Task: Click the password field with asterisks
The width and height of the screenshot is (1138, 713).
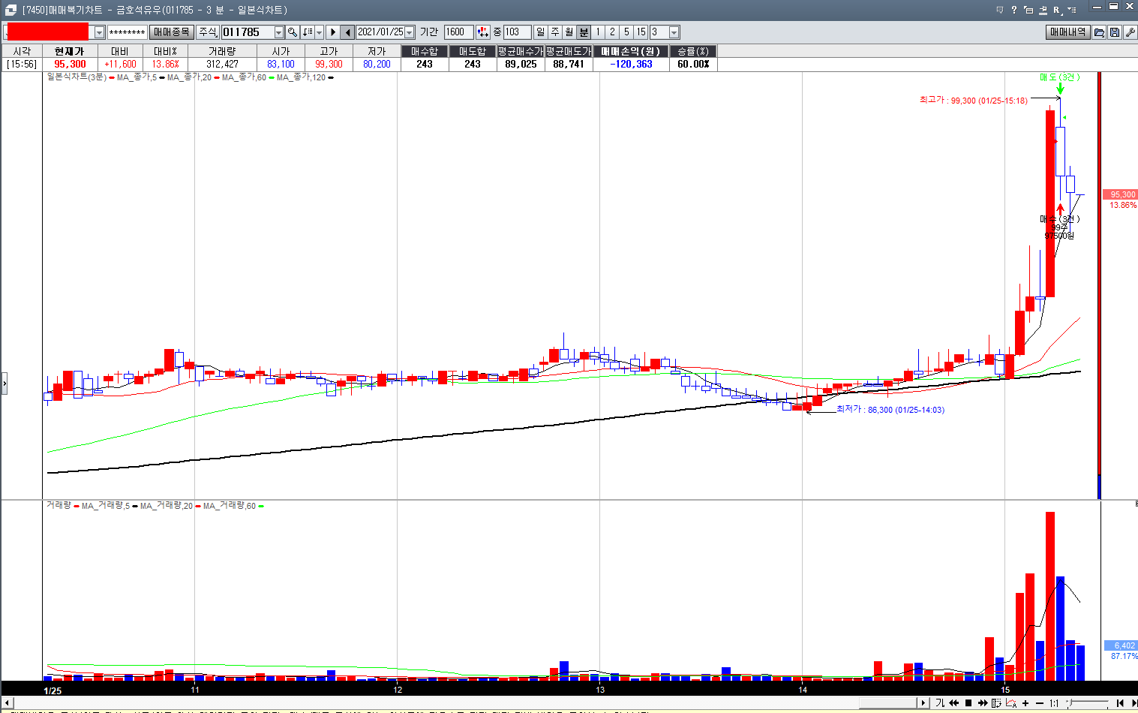Action: pos(127,32)
